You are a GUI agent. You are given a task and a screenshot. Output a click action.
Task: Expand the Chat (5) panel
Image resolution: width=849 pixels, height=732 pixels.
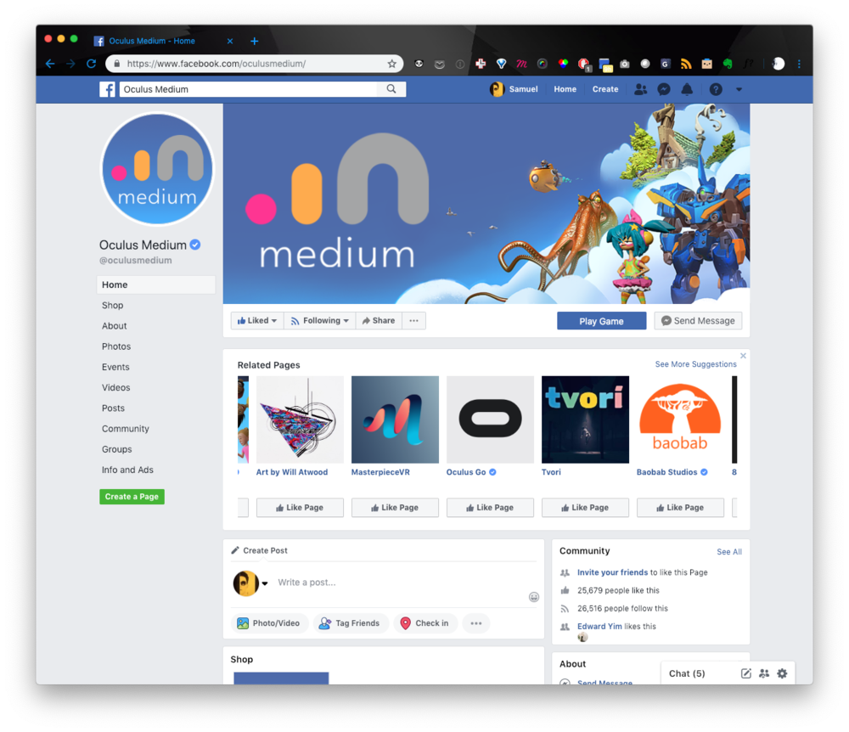687,673
